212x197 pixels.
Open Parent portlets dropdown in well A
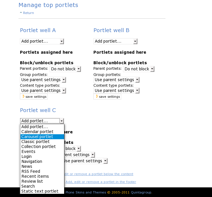[x=65, y=69]
